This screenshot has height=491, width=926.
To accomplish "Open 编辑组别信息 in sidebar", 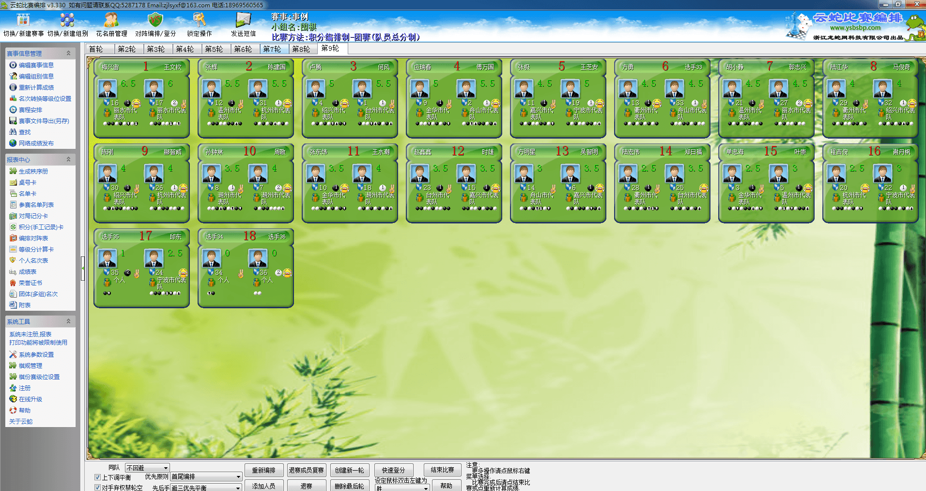I will coord(31,76).
